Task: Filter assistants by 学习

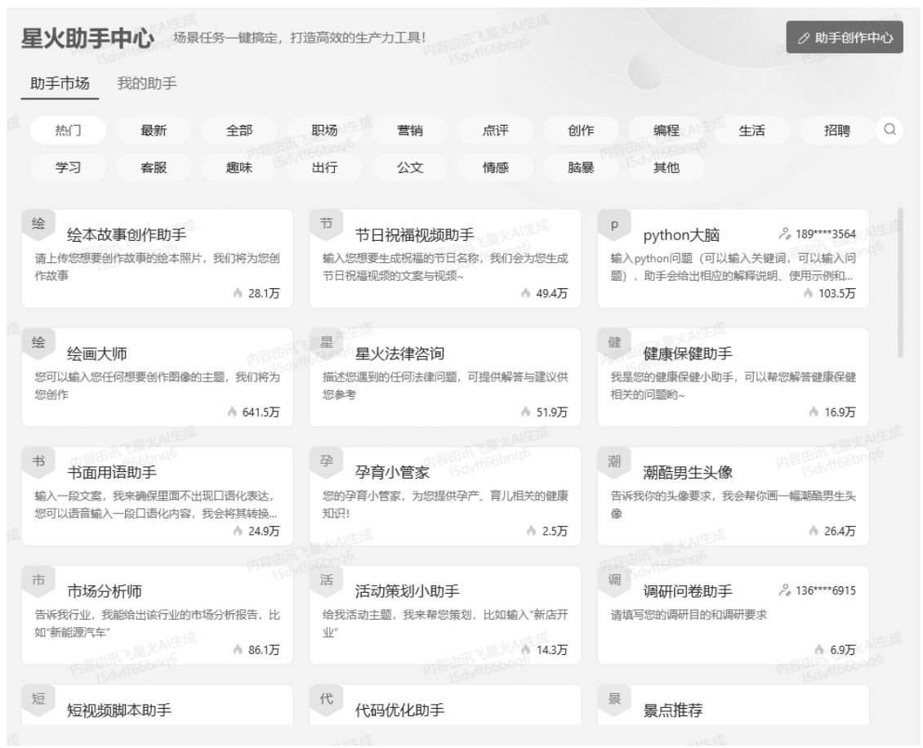Action: click(69, 167)
